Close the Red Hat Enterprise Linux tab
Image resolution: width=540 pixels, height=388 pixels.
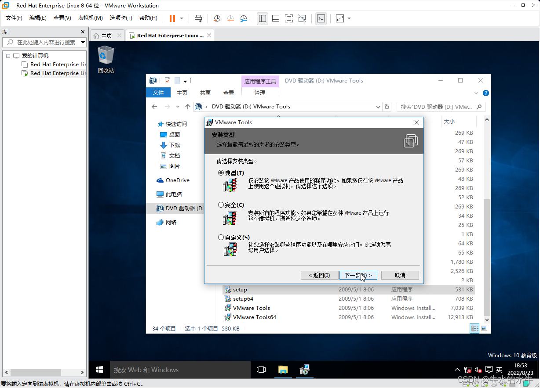(209, 36)
